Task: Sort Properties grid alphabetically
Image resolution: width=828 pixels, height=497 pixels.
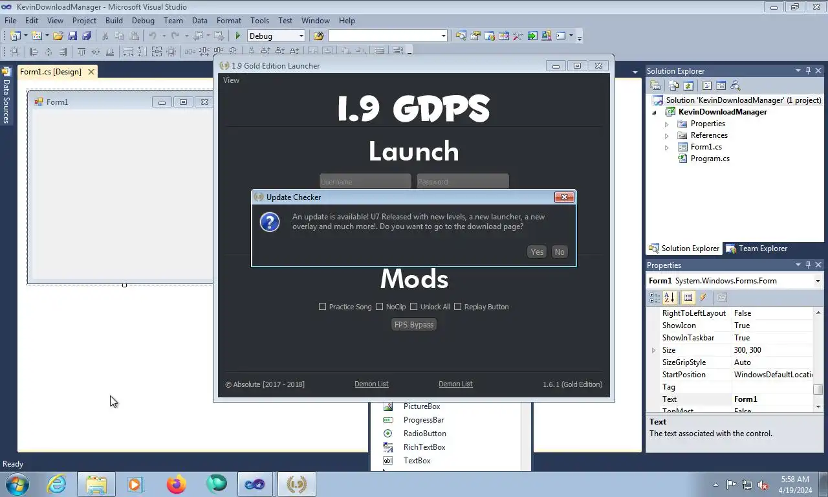Action: coord(670,298)
